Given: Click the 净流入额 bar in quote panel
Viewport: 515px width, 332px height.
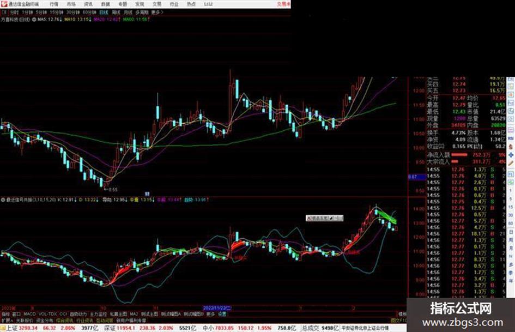Looking at the screenshot, I should point(459,154).
